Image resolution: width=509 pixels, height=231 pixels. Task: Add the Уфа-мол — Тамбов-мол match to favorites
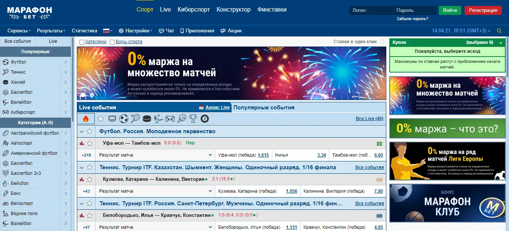(89, 143)
